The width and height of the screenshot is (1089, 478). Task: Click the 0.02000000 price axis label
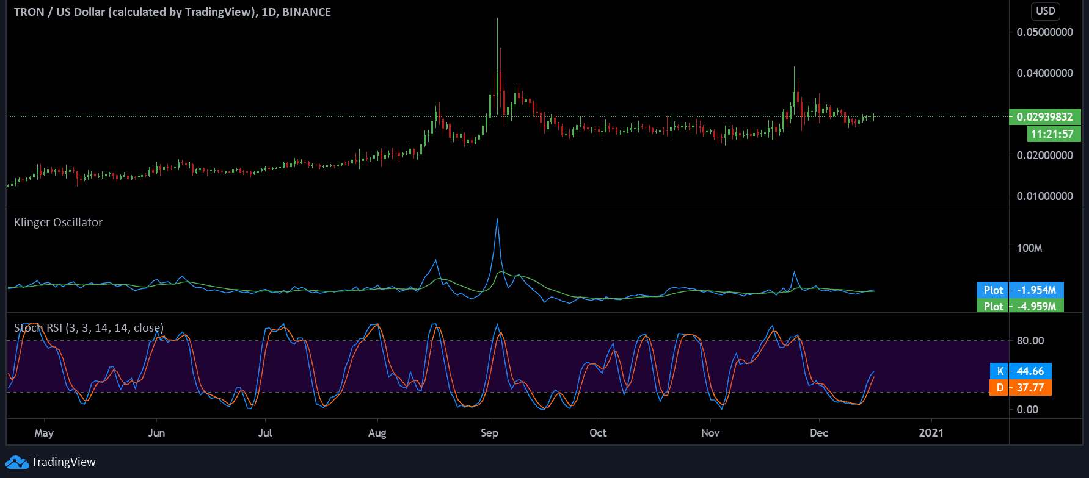pyautogui.click(x=1044, y=155)
